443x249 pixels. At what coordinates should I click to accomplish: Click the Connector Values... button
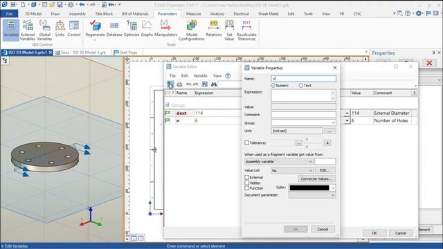(316, 178)
